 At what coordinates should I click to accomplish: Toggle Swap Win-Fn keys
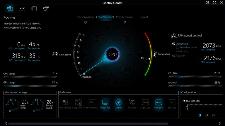[x=79, y=104]
